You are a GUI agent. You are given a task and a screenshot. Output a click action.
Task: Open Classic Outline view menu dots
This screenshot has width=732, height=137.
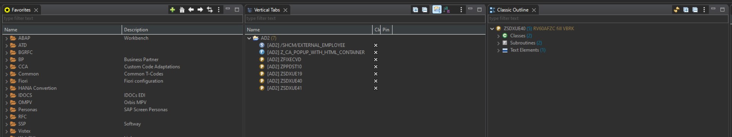pos(704,10)
